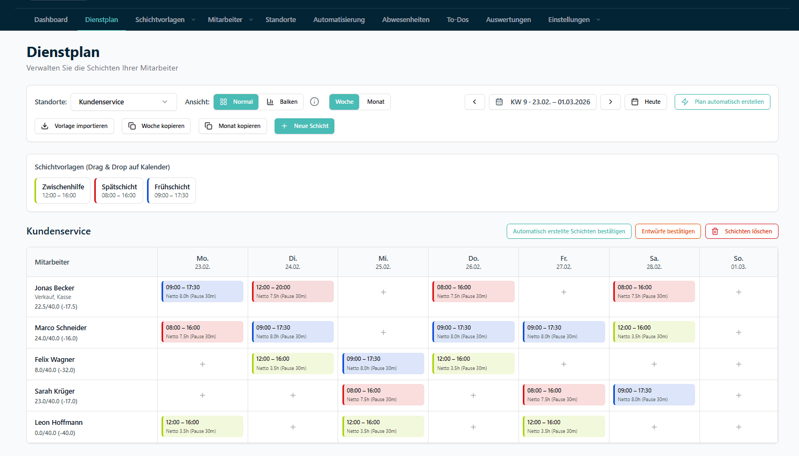799x456 pixels.
Task: Switch to the Monat view
Action: coord(375,102)
